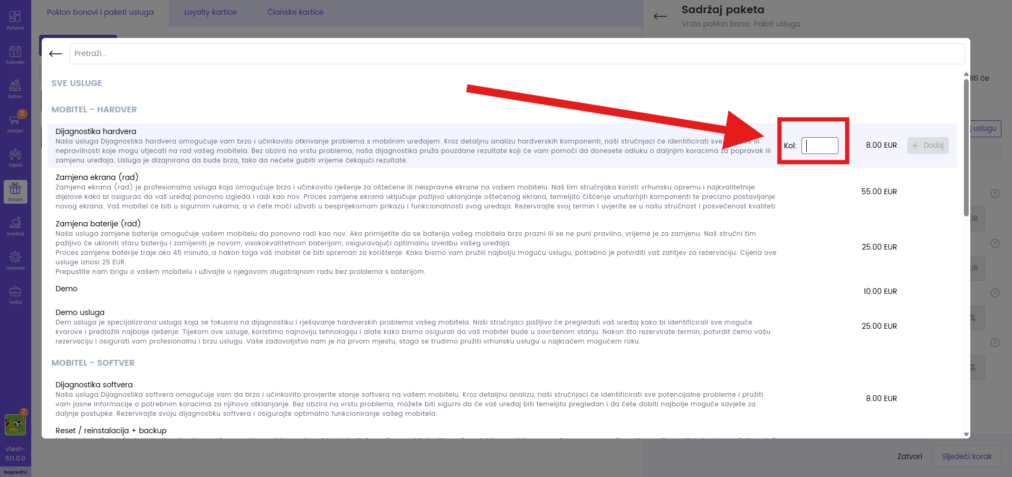The image size is (1012, 477).
Task: Click the user avatar thumbnail in sidebar
Action: (15, 424)
